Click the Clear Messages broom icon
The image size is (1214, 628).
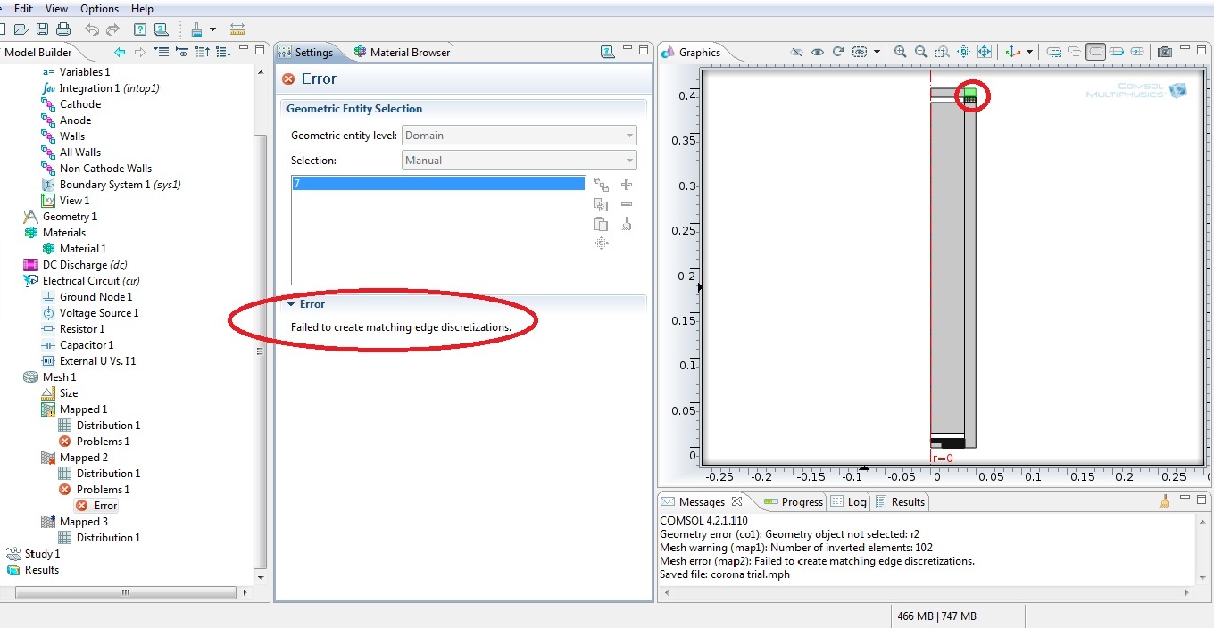point(1164,501)
